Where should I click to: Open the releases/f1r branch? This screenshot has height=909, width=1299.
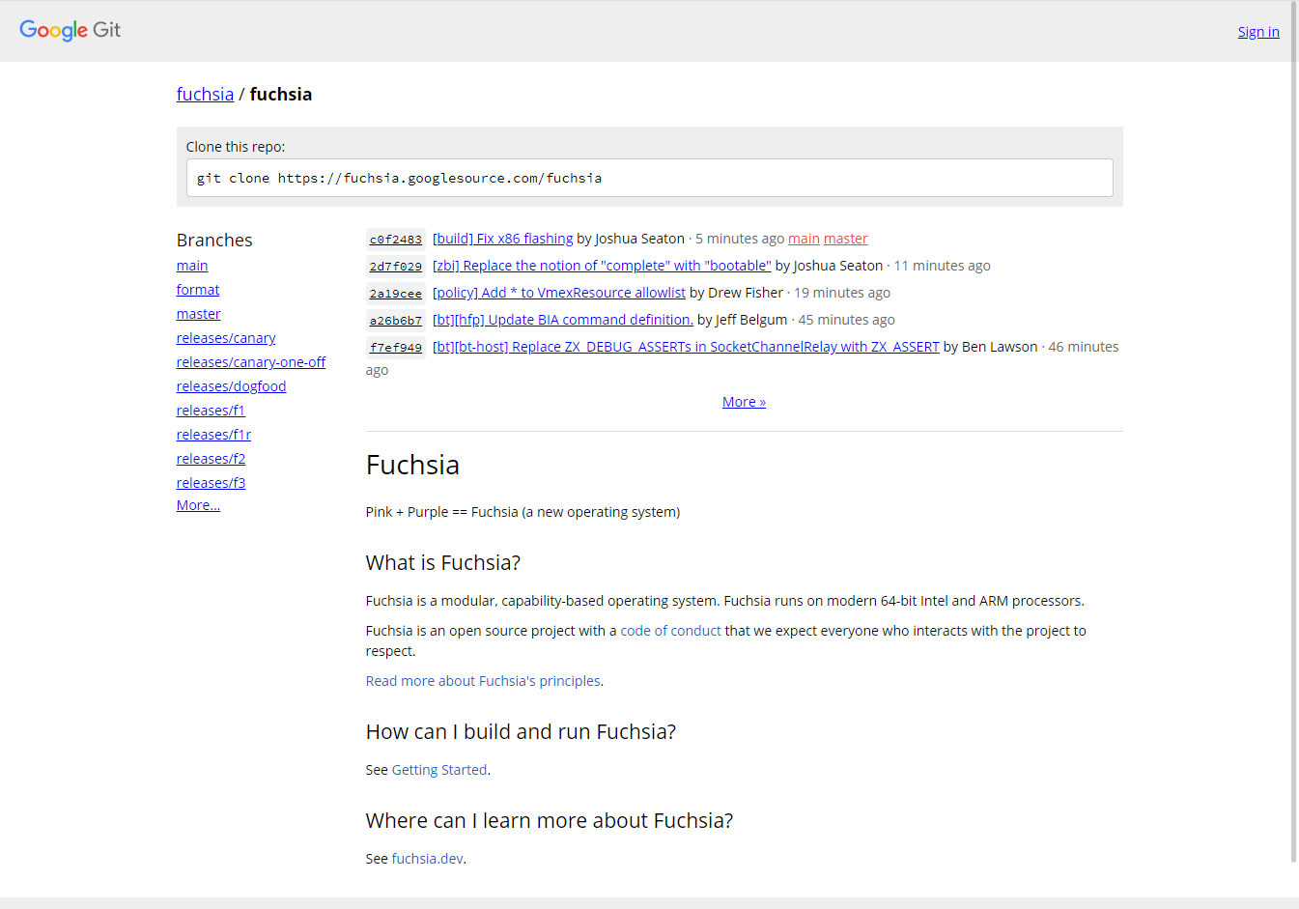pos(213,435)
